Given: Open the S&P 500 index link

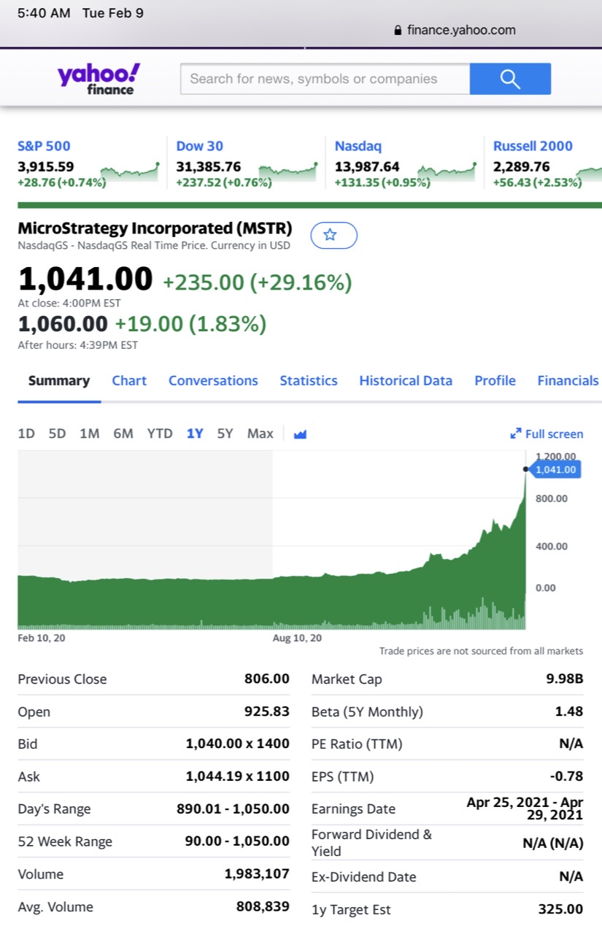Looking at the screenshot, I should tap(45, 146).
